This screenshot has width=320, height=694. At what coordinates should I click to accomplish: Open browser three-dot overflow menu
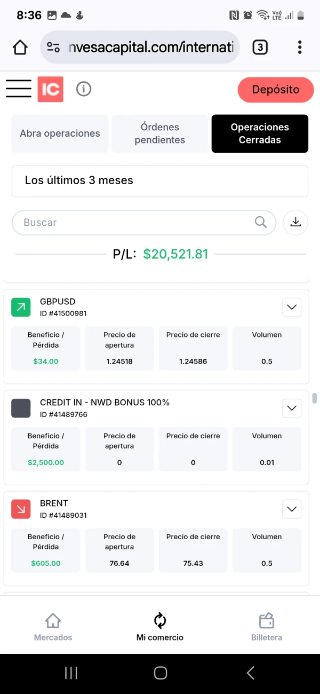(300, 48)
